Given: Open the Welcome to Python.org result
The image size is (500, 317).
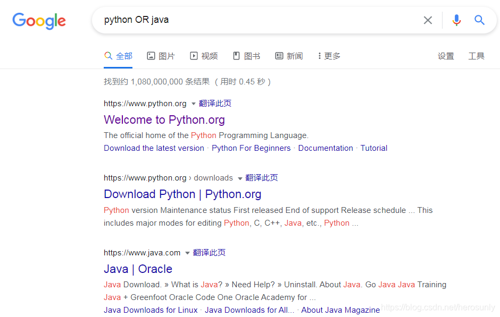Looking at the screenshot, I should coord(164,120).
